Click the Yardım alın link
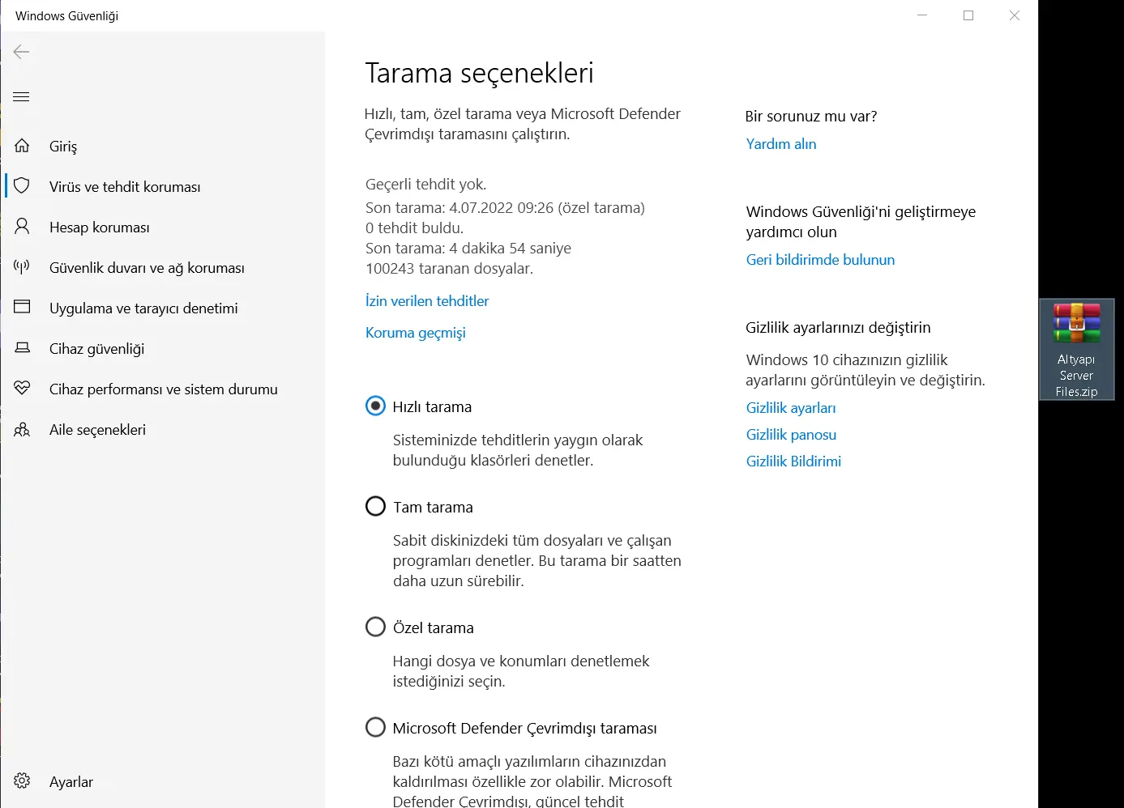This screenshot has width=1124, height=808. 781,144
